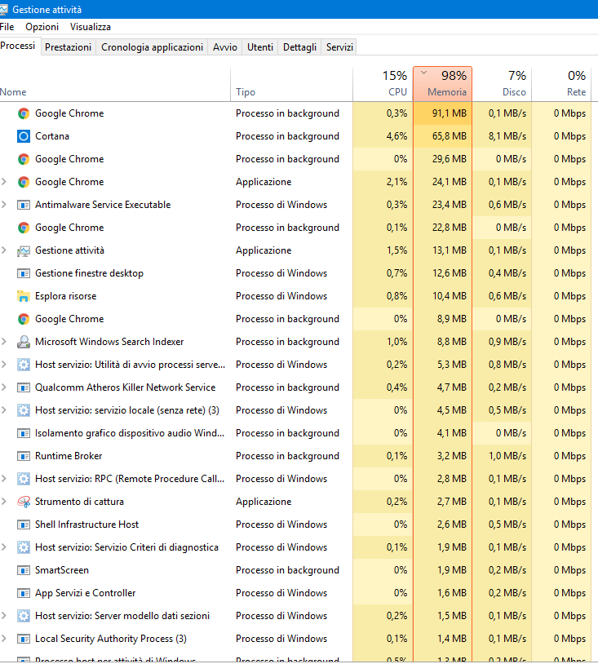Sort by the 7% Disco column header
The height and width of the screenshot is (664, 598).
[502, 84]
